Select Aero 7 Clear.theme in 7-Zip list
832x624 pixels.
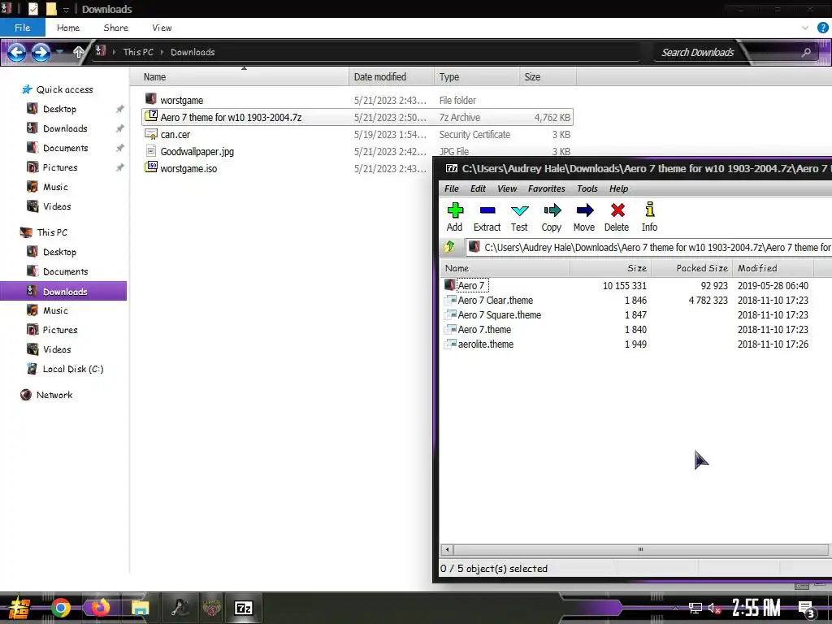[x=495, y=301]
